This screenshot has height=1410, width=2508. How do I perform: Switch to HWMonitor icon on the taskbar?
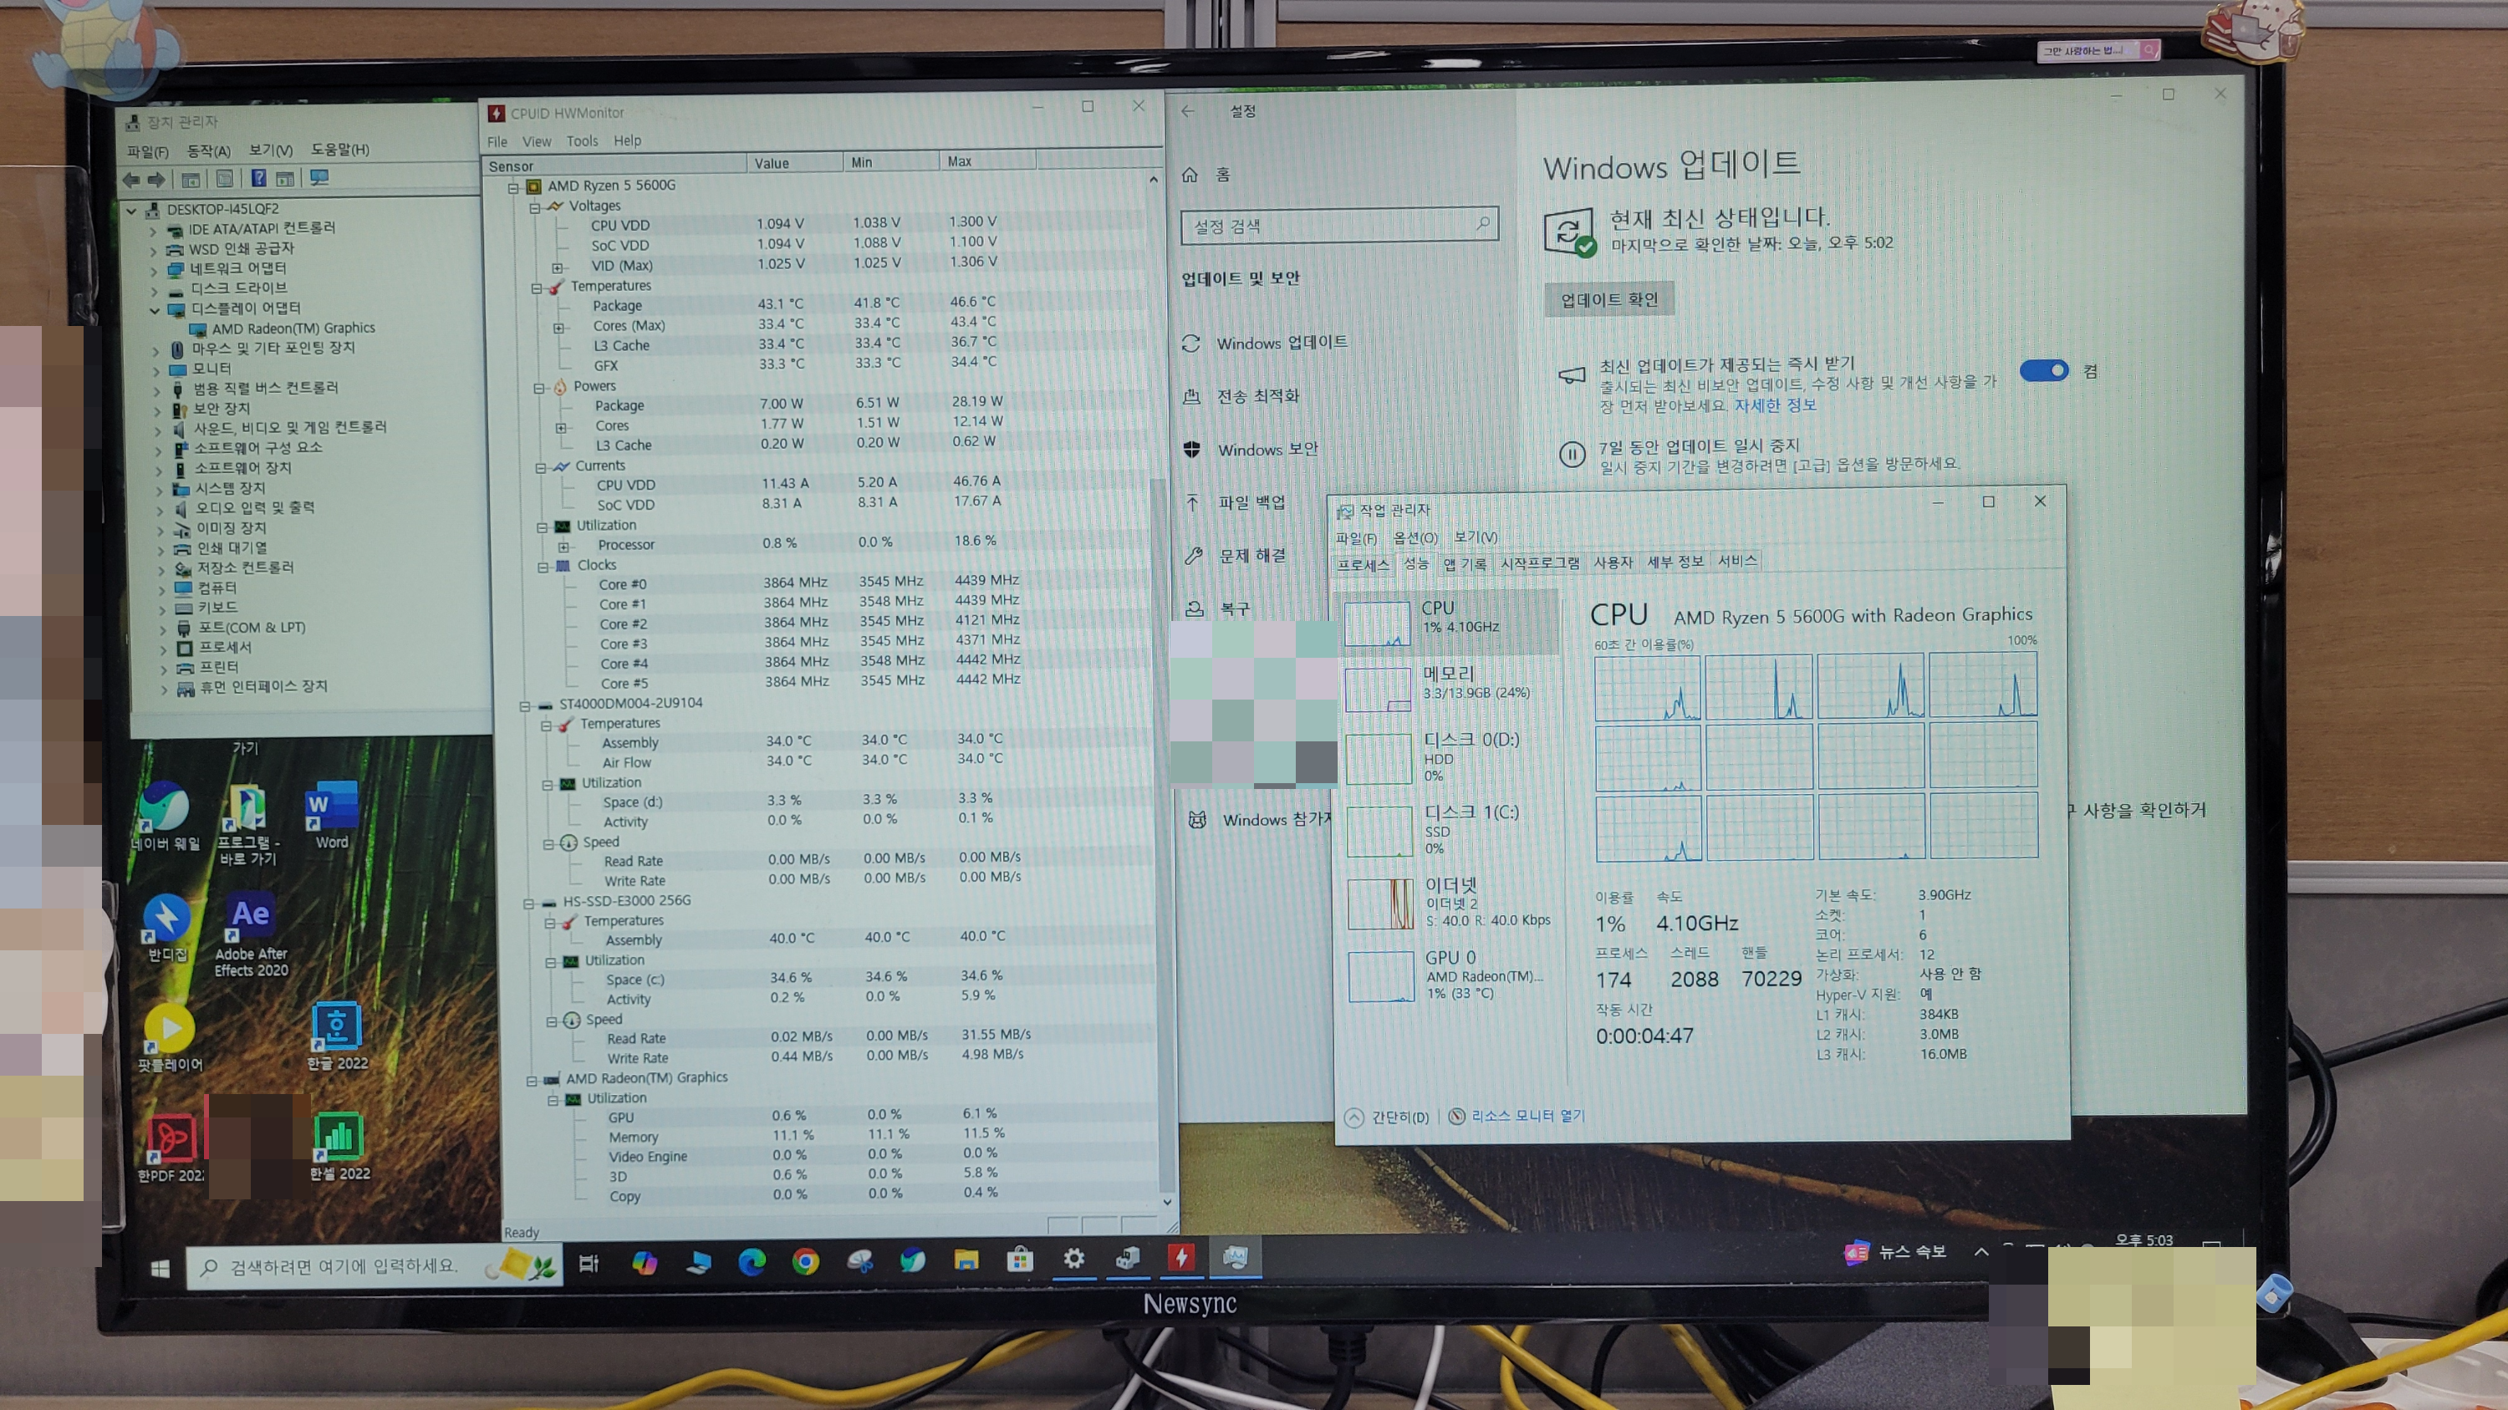1181,1257
